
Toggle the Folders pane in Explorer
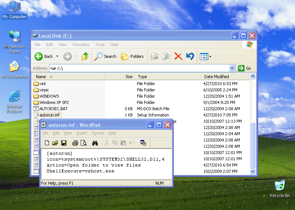click(x=132, y=56)
